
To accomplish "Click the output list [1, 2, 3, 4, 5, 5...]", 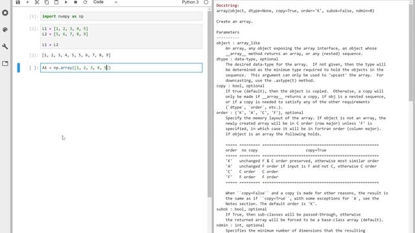I will point(77,55).
